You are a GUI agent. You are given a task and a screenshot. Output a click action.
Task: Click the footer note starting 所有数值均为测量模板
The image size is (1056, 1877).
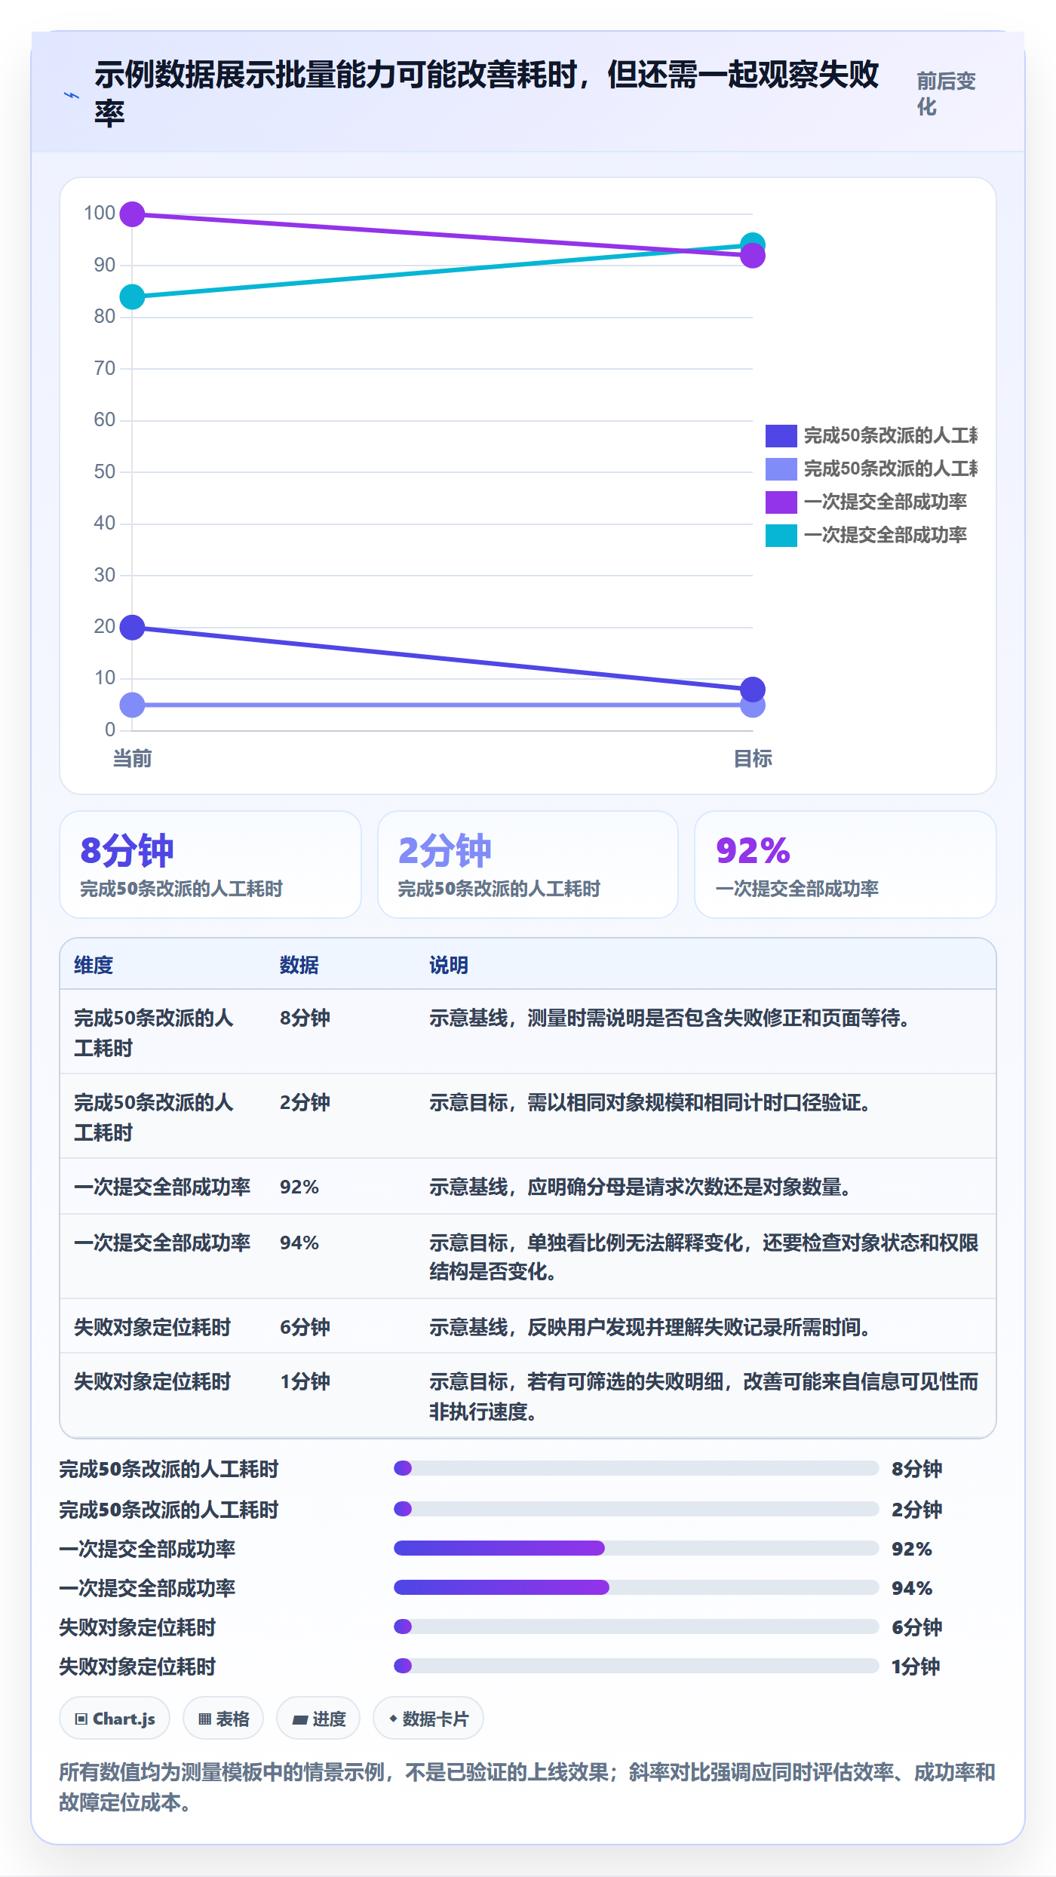[x=527, y=1786]
